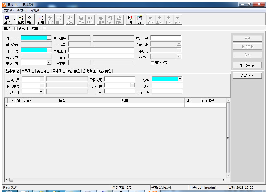The height and width of the screenshot is (192, 268).
Task: Open the 税种 dropdown list
Action: coord(180,79)
